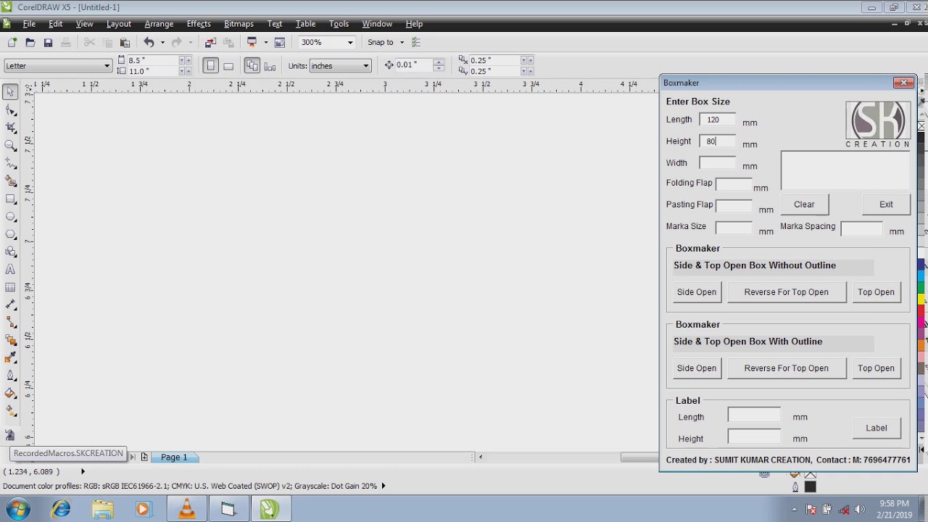
Task: Set page to Landscape orientation
Action: tap(228, 66)
